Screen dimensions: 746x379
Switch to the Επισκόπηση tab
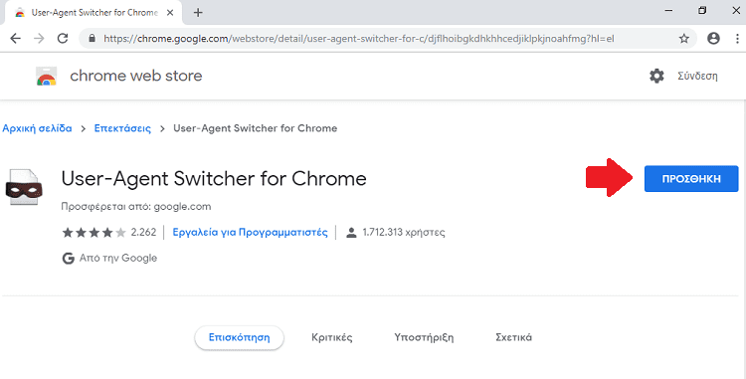[x=240, y=337]
